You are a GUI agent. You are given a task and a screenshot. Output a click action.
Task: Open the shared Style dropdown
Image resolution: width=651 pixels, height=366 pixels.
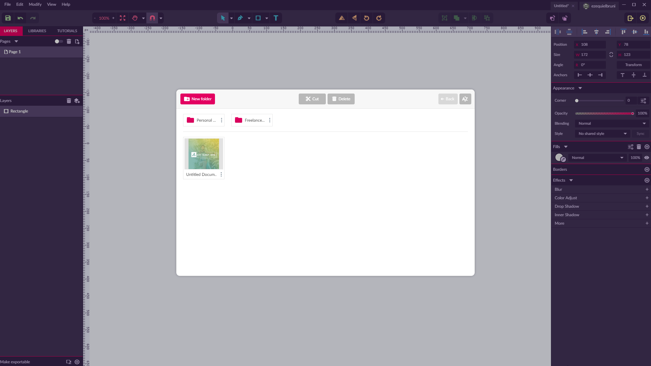pyautogui.click(x=603, y=134)
